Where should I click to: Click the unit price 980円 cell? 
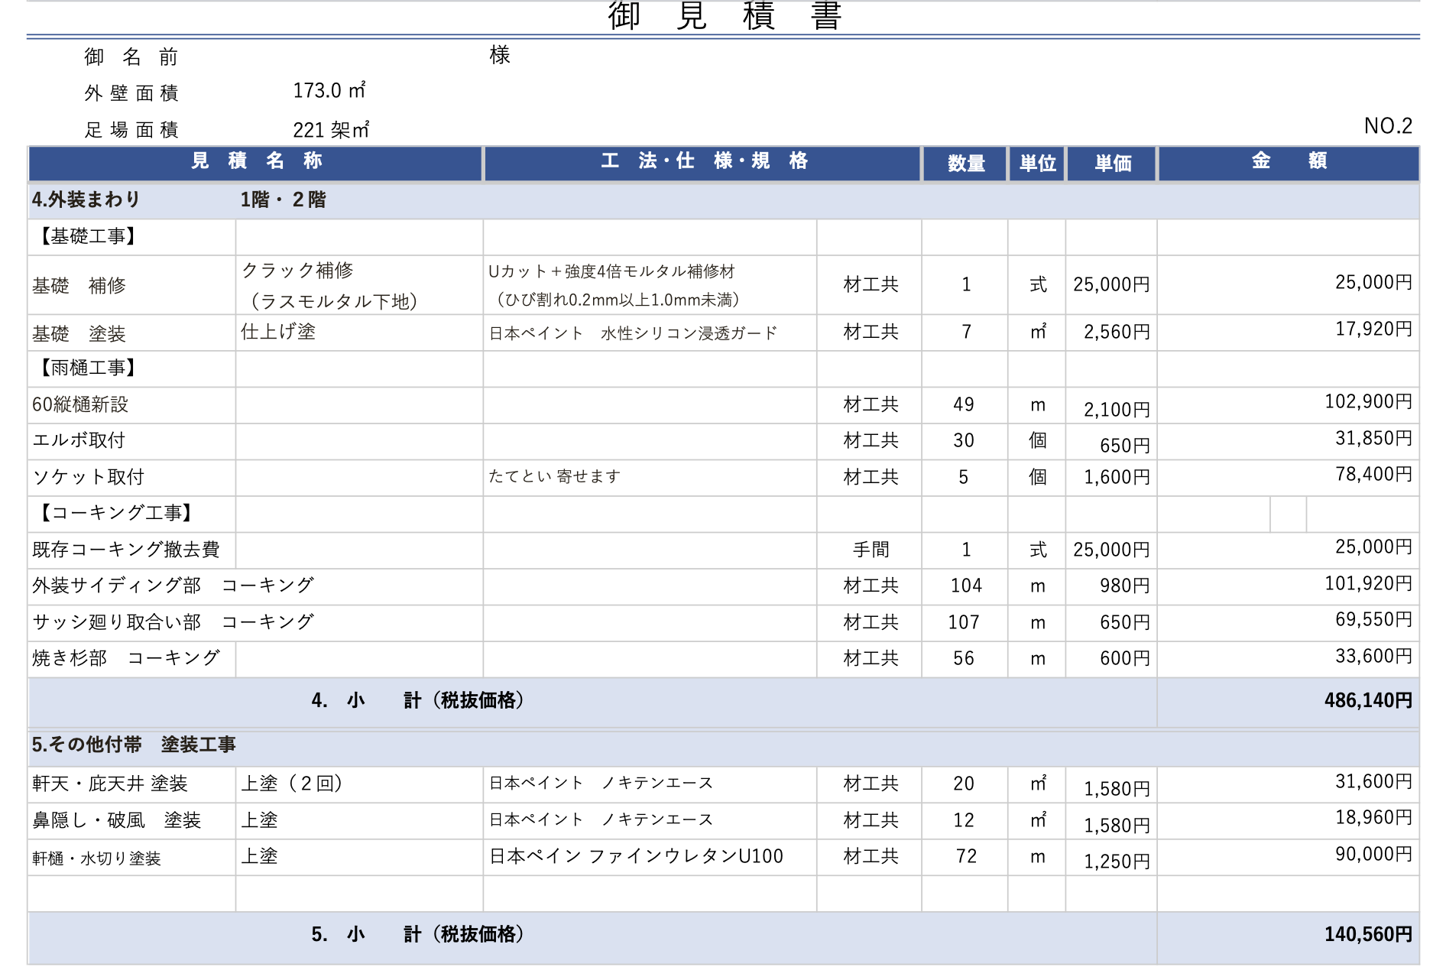[x=1112, y=586]
